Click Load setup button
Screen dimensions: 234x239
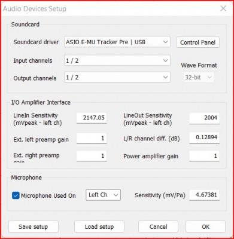coord(99,226)
